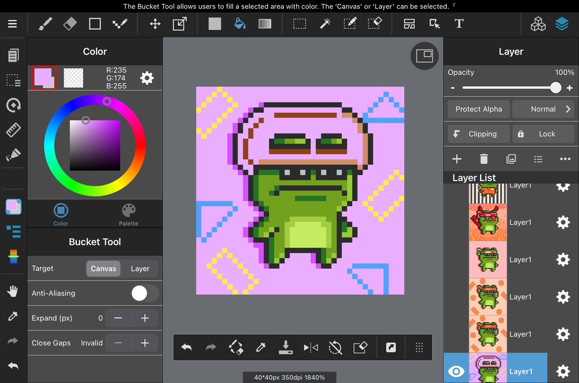
Task: Click the save download icon in the bottom toolbar
Action: pos(286,347)
